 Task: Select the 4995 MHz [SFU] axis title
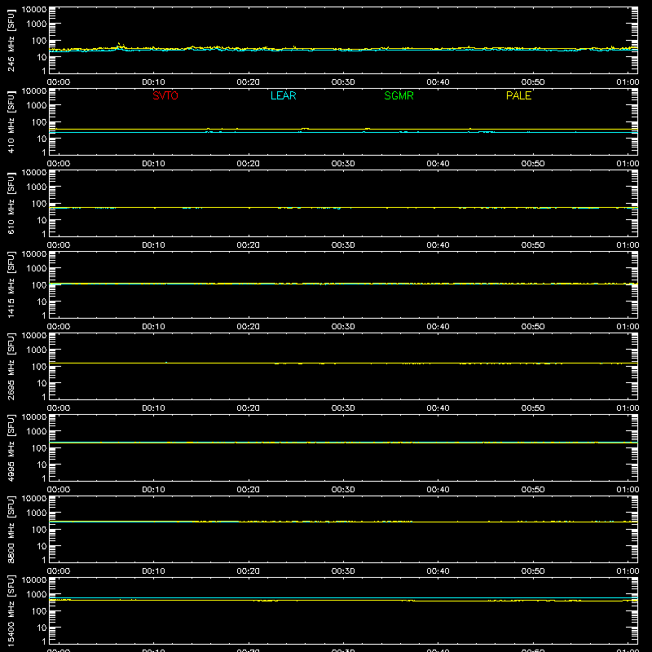(x=11, y=447)
